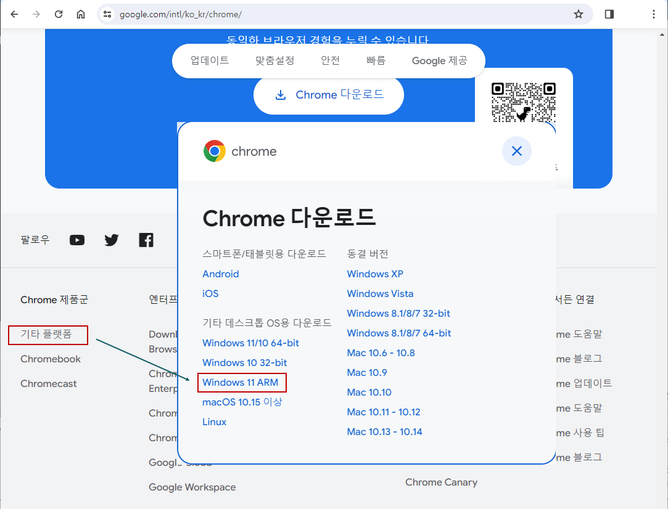The image size is (668, 509).
Task: Open Windows 8.1/8/7 64-bit link
Action: tap(398, 333)
